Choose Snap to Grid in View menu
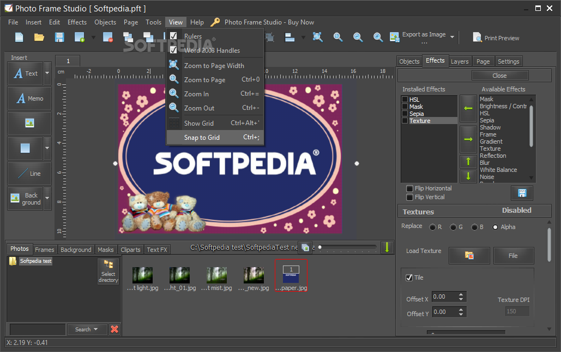Viewport: 561px width, 352px height. 215,138
